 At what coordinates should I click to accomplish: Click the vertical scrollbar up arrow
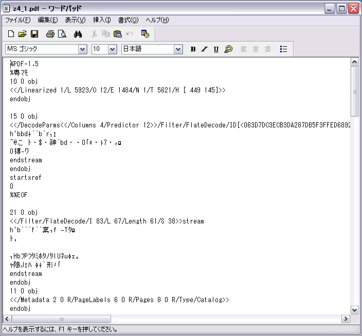[x=355, y=62]
